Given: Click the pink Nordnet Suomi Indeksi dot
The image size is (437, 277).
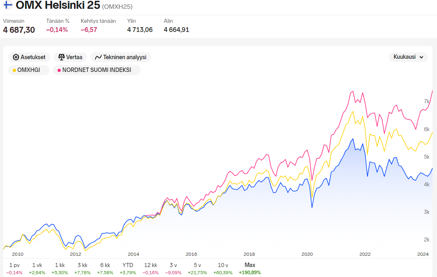Looking at the screenshot, I should click(59, 70).
